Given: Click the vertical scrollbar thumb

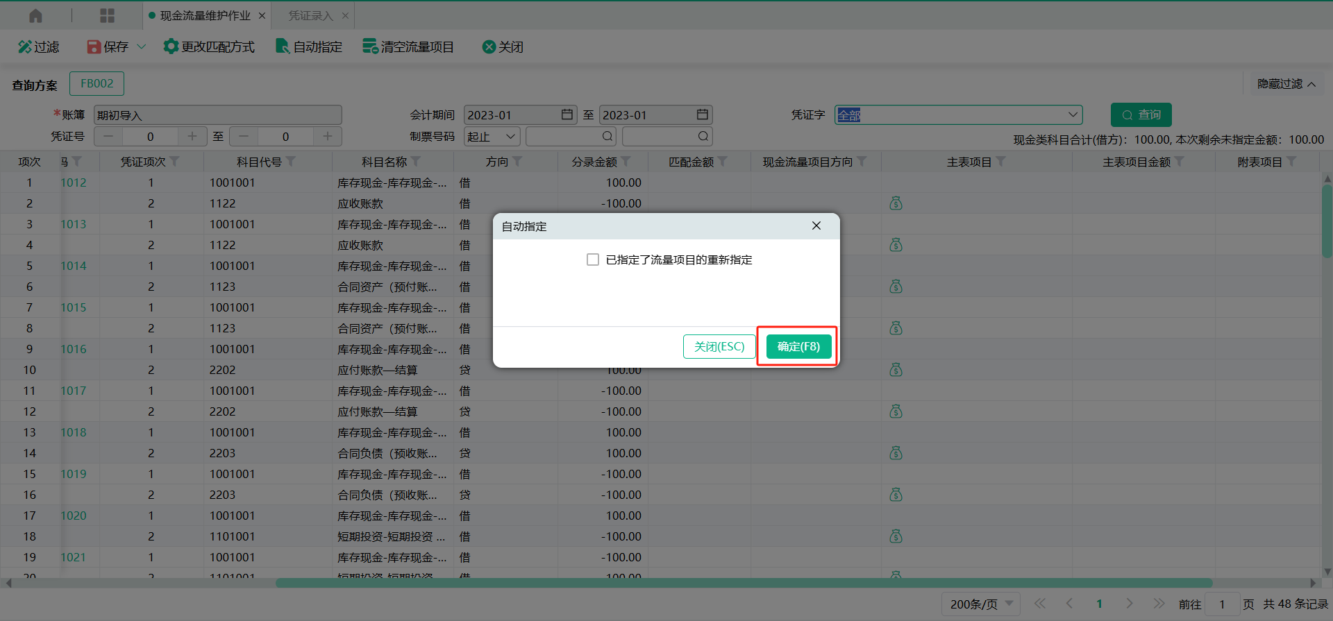Looking at the screenshot, I should (1327, 221).
